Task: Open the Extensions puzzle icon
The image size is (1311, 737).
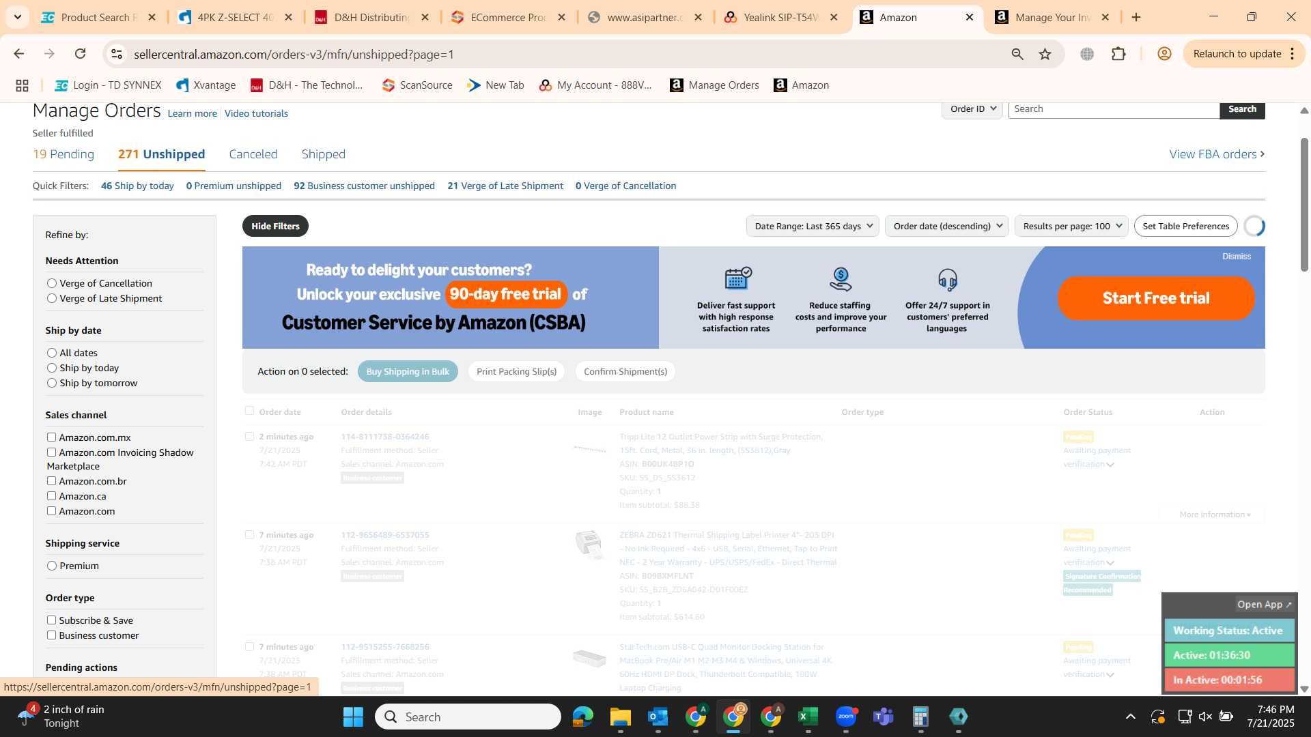Action: tap(1118, 54)
